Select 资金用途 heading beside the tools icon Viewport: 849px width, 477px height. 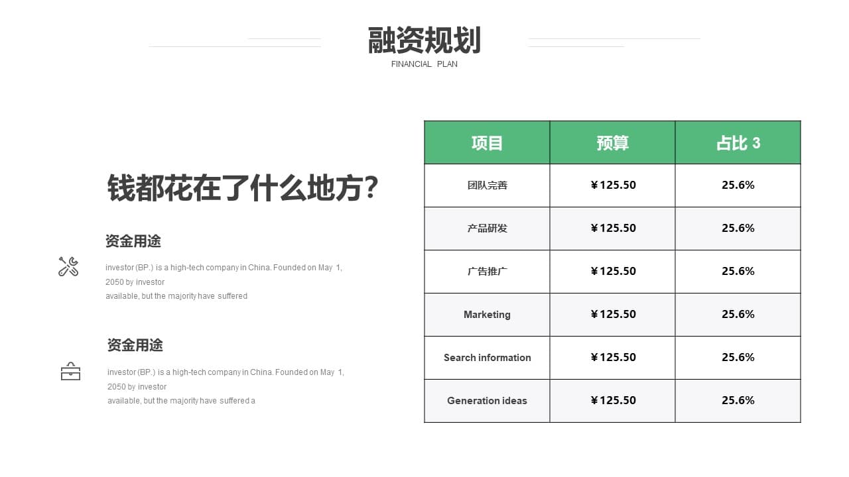(x=133, y=241)
